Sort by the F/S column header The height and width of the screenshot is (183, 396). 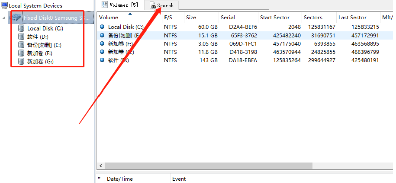173,17
